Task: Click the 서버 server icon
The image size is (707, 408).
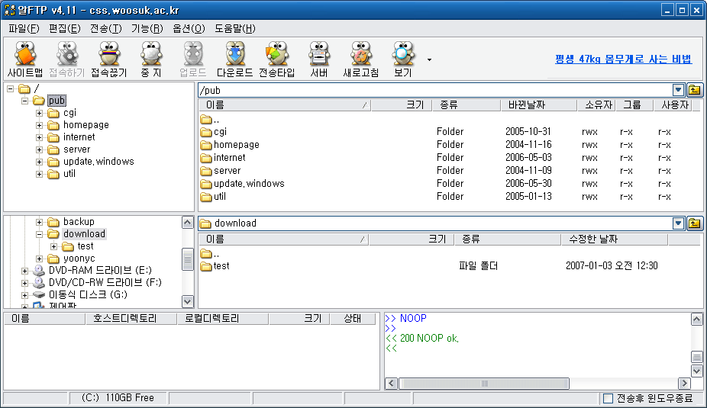Action: (319, 59)
